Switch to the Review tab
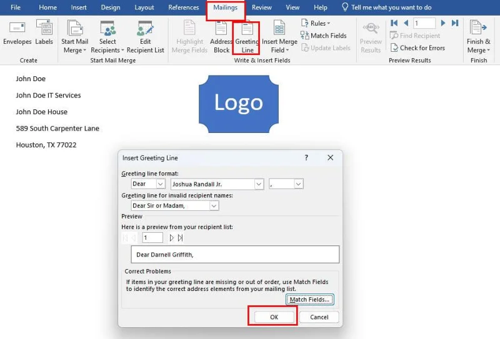500x339 pixels. 262,7
